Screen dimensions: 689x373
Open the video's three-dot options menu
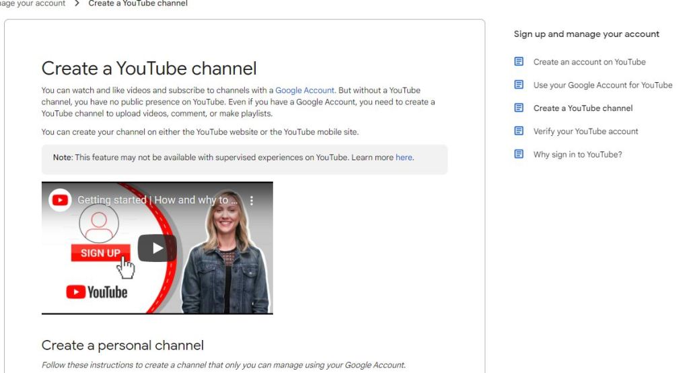click(252, 201)
